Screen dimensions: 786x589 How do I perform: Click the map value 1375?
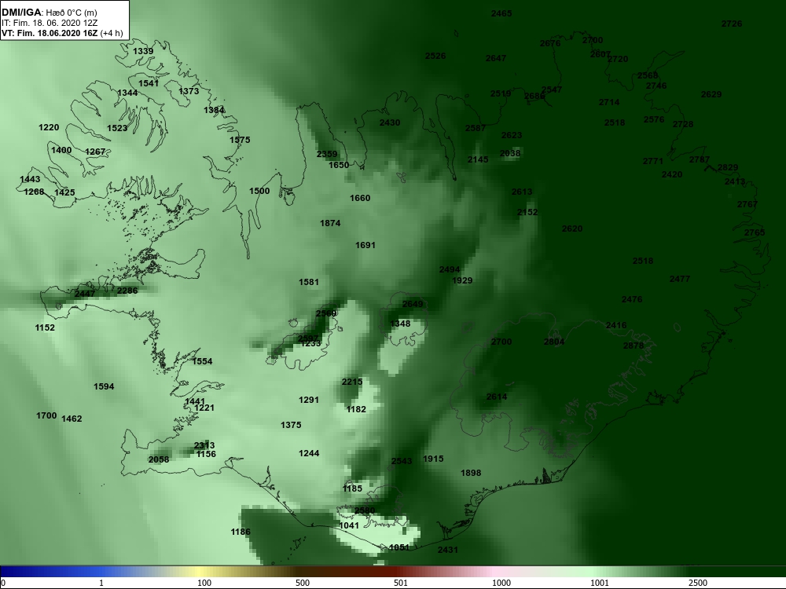click(x=291, y=425)
